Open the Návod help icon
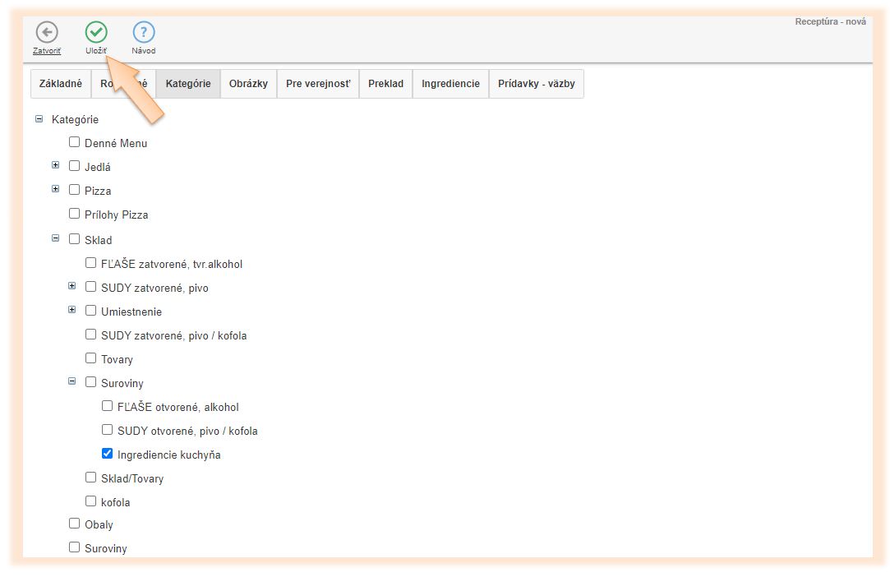The height and width of the screenshot is (577, 890). click(x=144, y=33)
